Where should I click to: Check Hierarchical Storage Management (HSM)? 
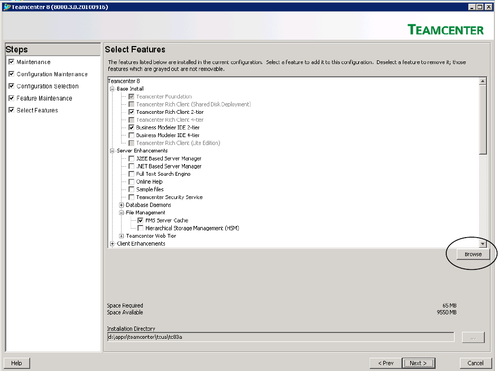tap(141, 228)
